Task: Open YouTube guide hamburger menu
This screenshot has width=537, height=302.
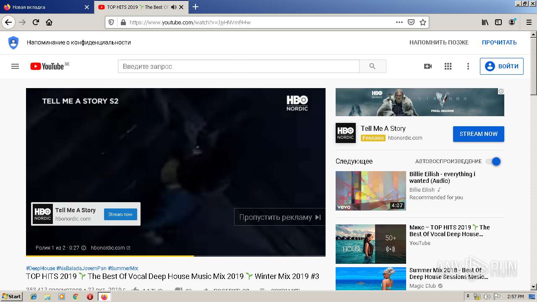Action: tap(15, 66)
